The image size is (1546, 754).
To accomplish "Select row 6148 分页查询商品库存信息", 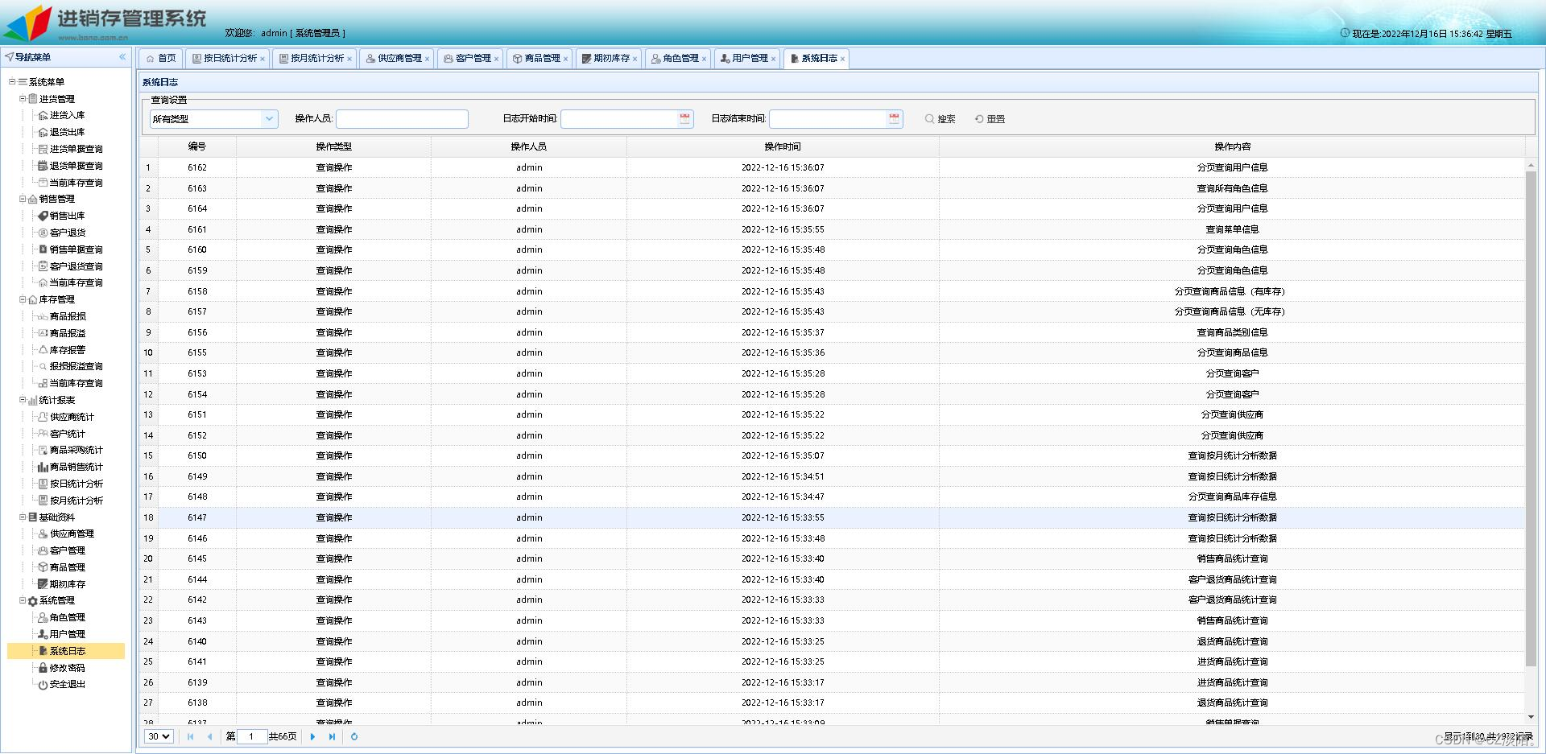I will click(833, 496).
